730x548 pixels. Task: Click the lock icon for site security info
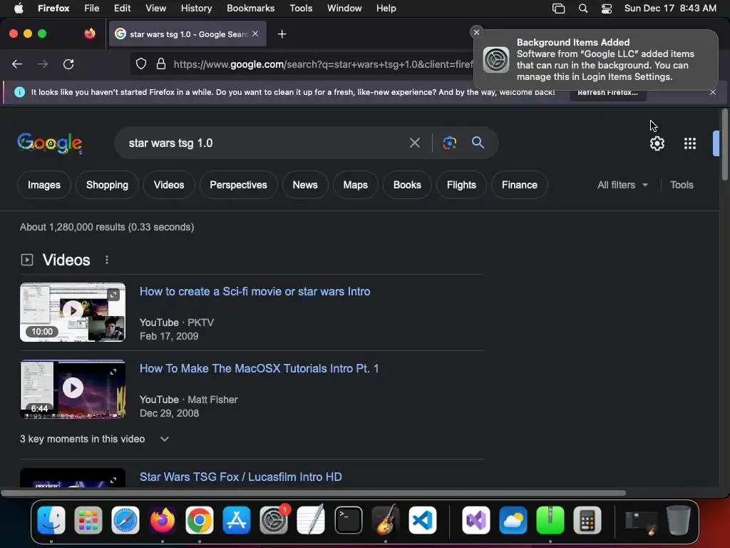[161, 64]
